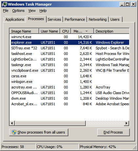Switch to the Services tab

coord(54,19)
